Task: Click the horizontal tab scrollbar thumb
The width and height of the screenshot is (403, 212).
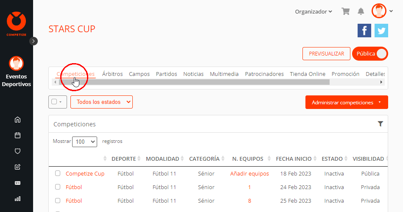Action: tap(194, 82)
